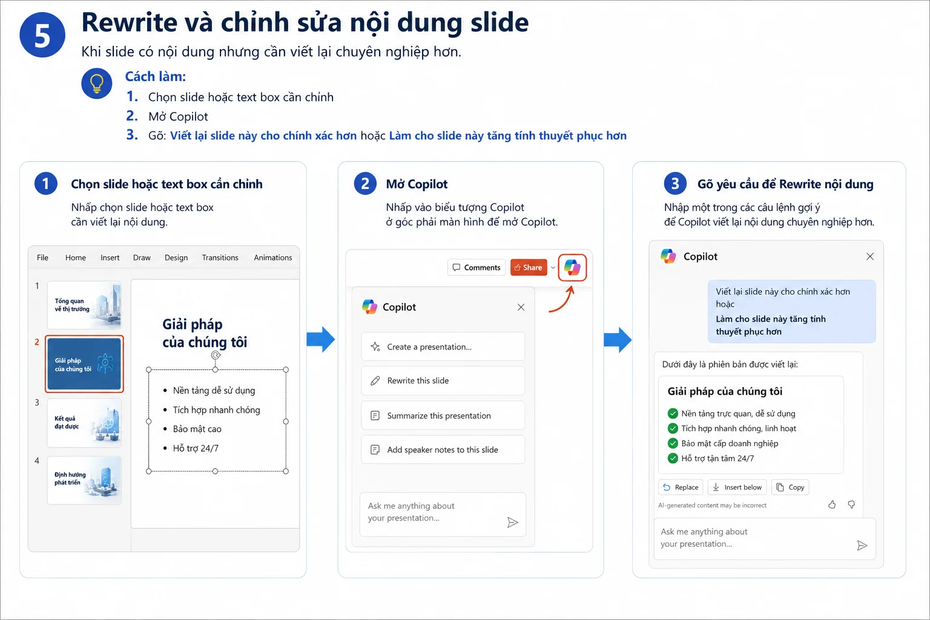Image resolution: width=930 pixels, height=620 pixels.
Task: Click the Copilot icon in the toolbar
Action: 572,268
